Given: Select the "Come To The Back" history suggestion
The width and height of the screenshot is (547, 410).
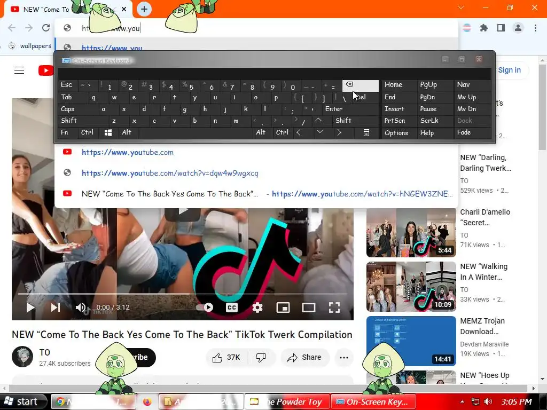Looking at the screenshot, I should [x=256, y=194].
